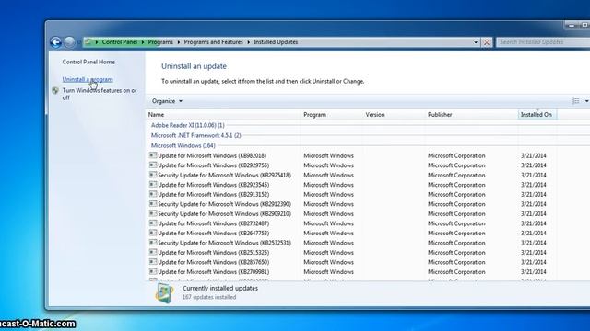Open Turn Windows features on or off
The width and height of the screenshot is (590, 331).
pyautogui.click(x=100, y=94)
